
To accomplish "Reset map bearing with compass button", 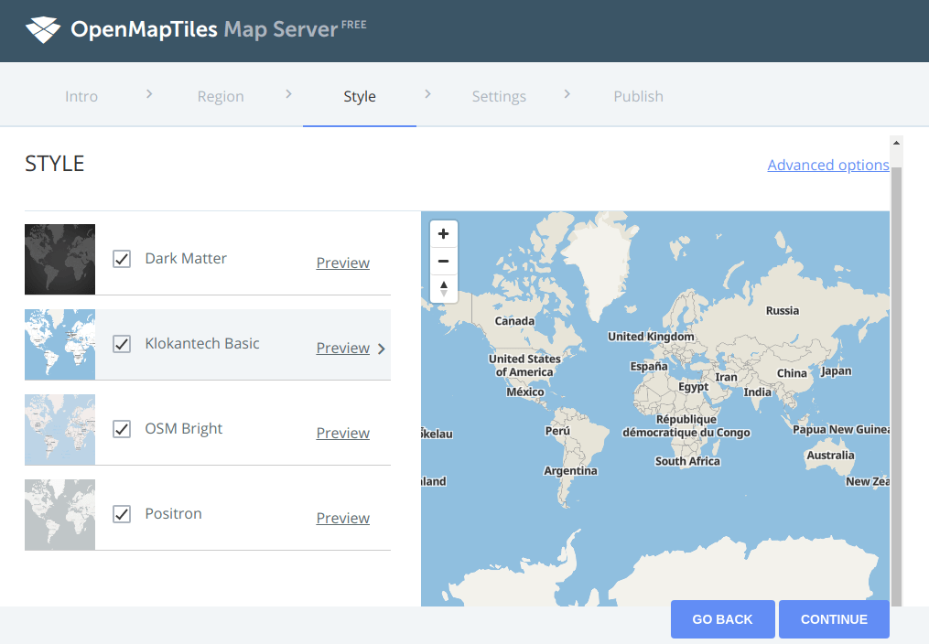I will [444, 289].
